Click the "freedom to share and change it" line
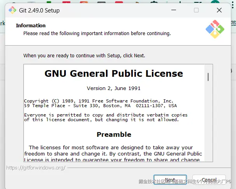The height and width of the screenshot is (189, 236). (113, 154)
